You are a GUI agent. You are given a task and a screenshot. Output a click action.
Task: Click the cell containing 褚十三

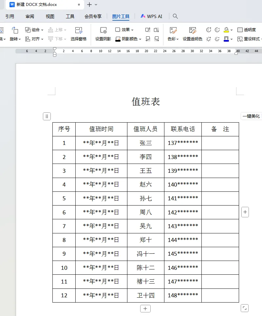pos(146,282)
